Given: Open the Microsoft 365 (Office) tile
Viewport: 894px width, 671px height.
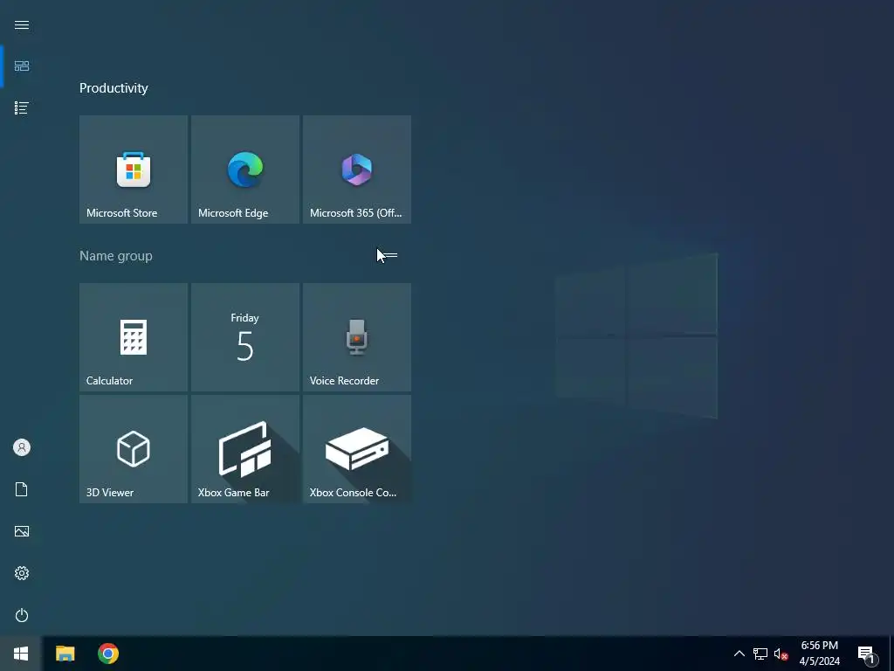Looking at the screenshot, I should click(x=357, y=169).
